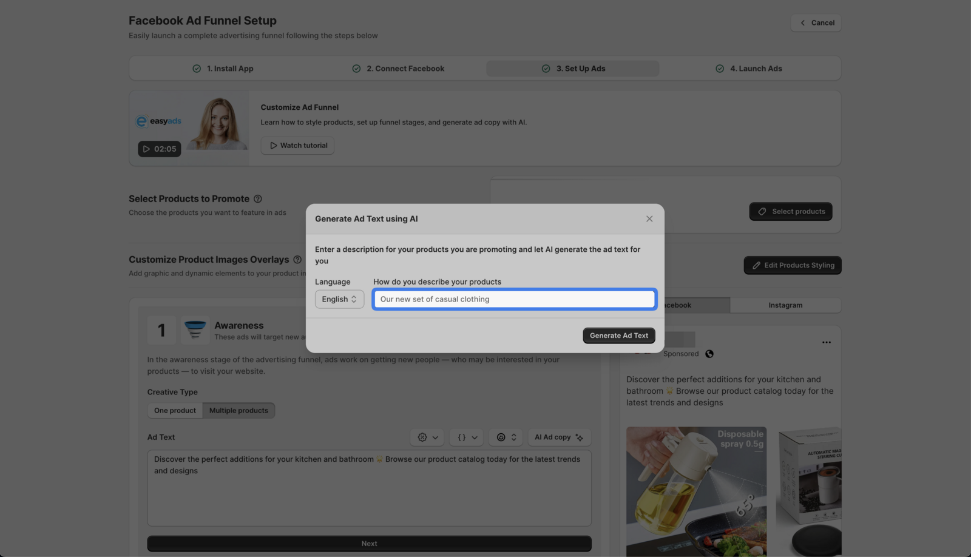Expand the discount dropdown in Ad Text toolbar
Viewport: 971px width, 557px height.
pos(436,437)
